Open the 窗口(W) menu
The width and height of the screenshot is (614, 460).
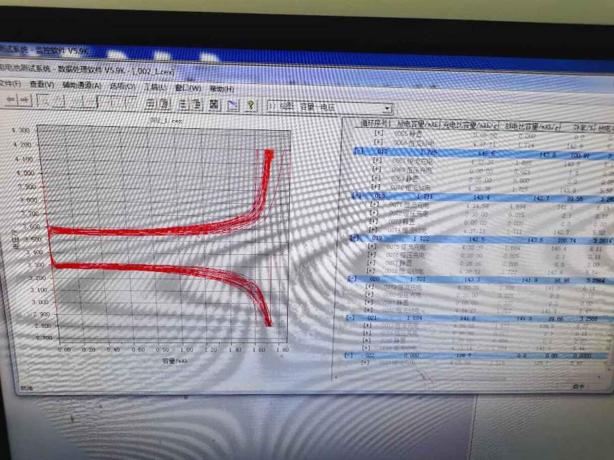[x=188, y=88]
